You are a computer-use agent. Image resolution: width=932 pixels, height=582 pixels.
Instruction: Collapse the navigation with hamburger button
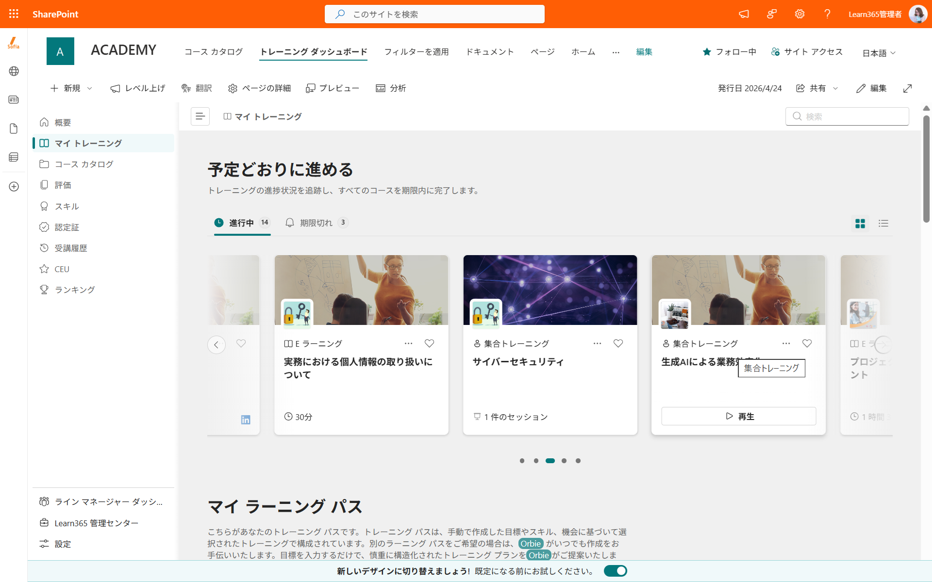[200, 116]
